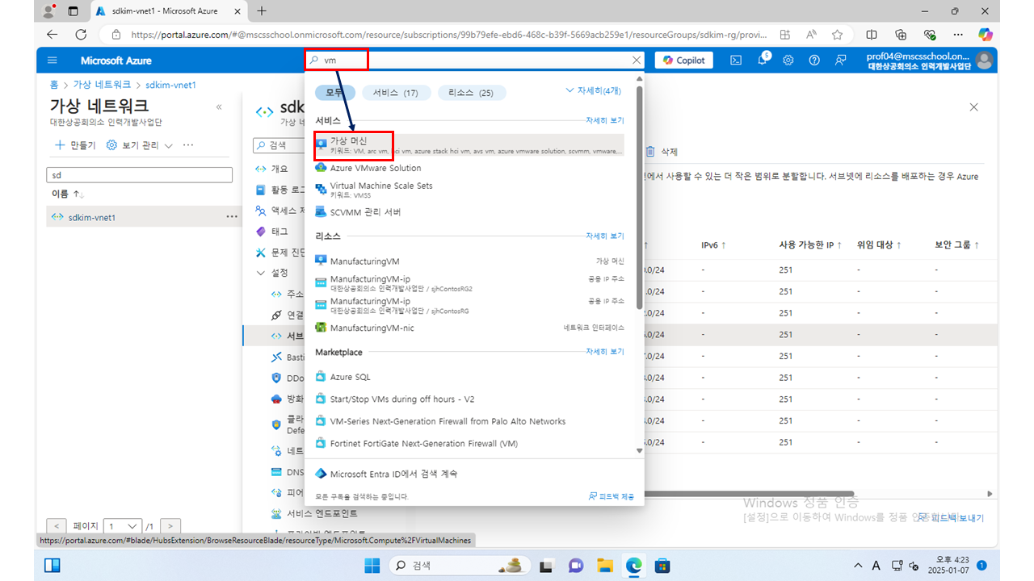
Task: Collapse the 가상 네트워크 list pane
Action: click(219, 107)
